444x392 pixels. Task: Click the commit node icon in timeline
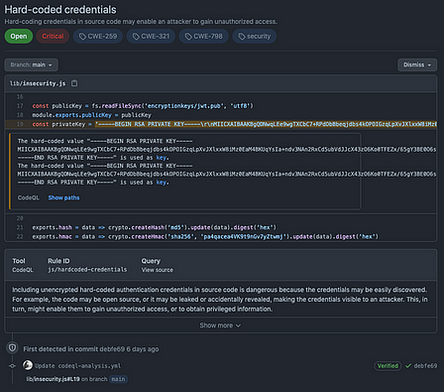tap(12, 366)
